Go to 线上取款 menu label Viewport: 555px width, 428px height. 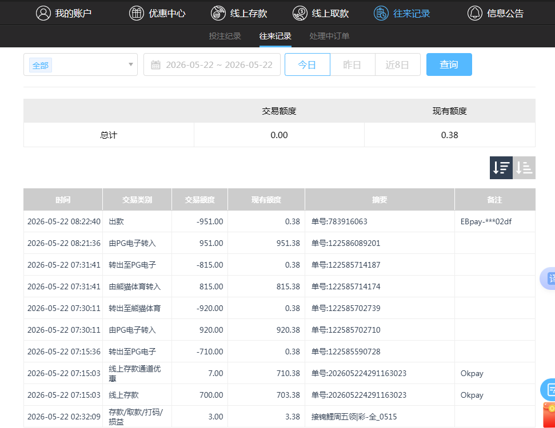(330, 14)
